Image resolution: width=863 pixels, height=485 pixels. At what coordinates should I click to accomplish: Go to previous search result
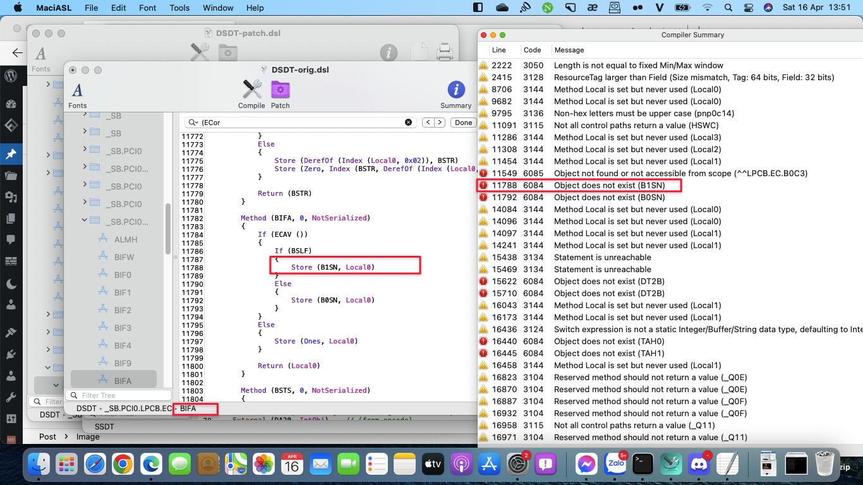pyautogui.click(x=428, y=123)
